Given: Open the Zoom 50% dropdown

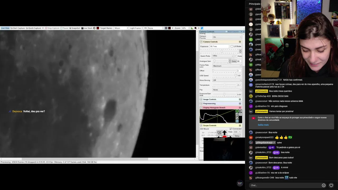Looking at the screenshot, I should [x=185, y=28].
